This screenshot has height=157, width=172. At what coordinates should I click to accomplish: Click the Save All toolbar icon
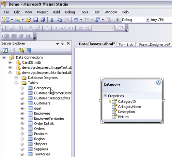click(43, 20)
